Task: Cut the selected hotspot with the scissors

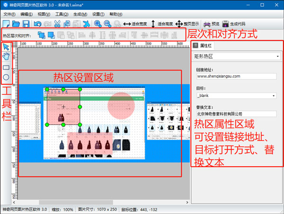Action: (57, 24)
